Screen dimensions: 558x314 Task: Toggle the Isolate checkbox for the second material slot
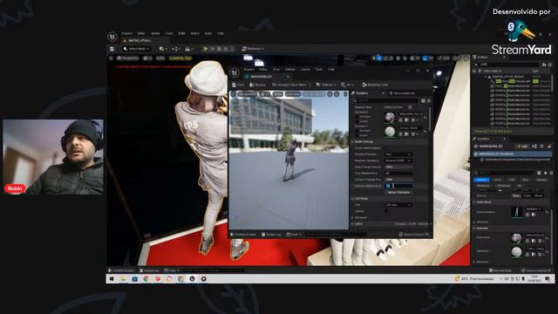pyautogui.click(x=357, y=135)
